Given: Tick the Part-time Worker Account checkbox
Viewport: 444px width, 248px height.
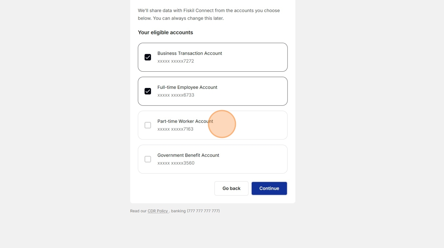Looking at the screenshot, I should (148, 125).
